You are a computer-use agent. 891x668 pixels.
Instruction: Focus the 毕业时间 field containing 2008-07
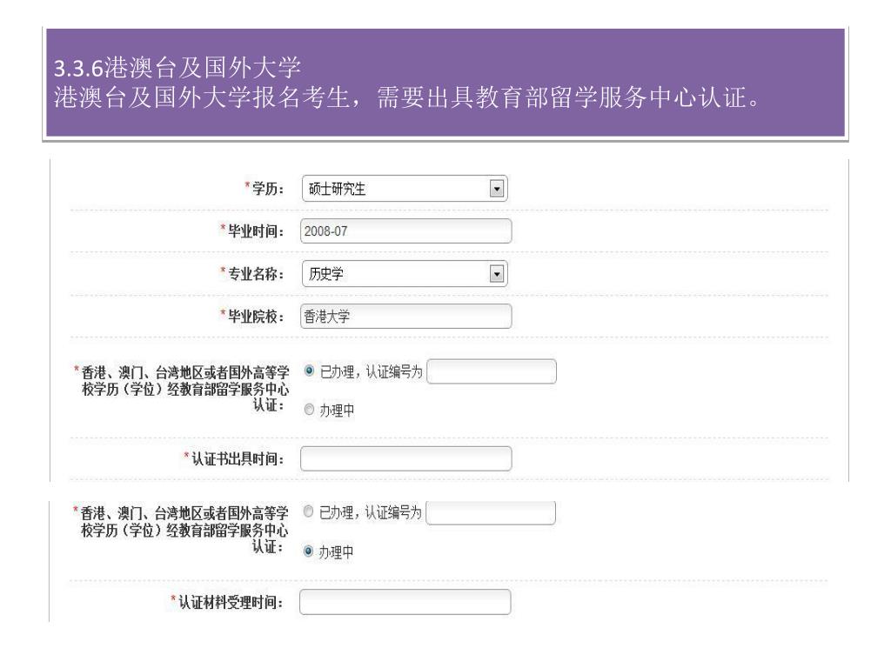[x=405, y=231]
